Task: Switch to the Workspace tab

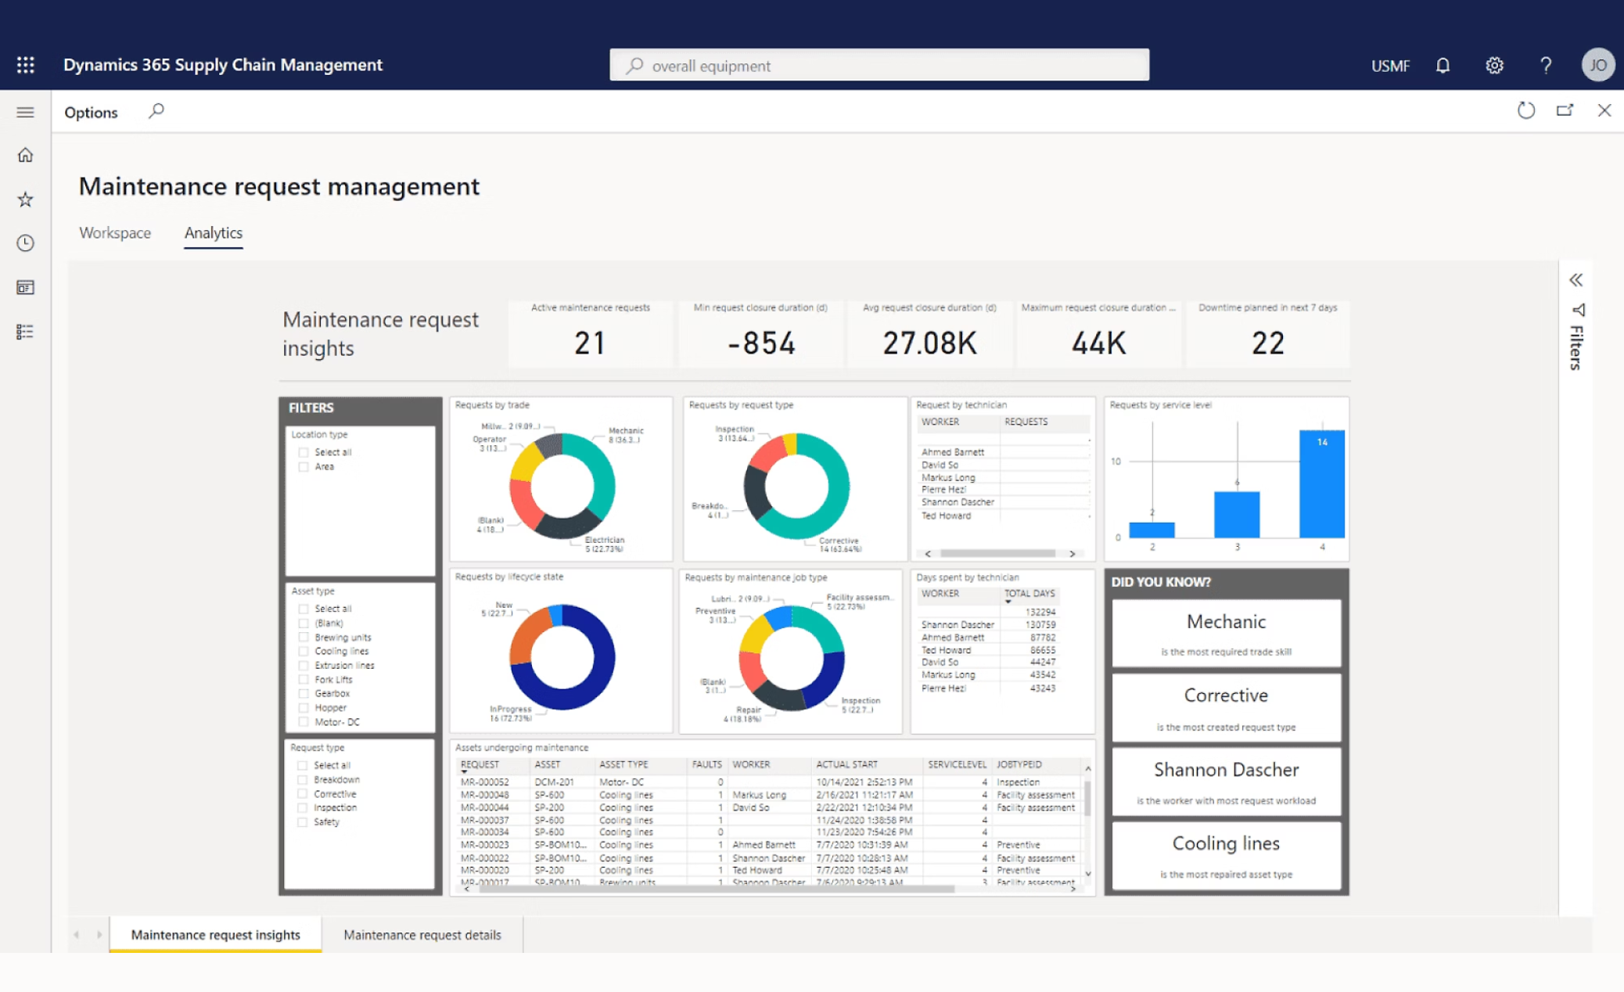Action: click(115, 232)
